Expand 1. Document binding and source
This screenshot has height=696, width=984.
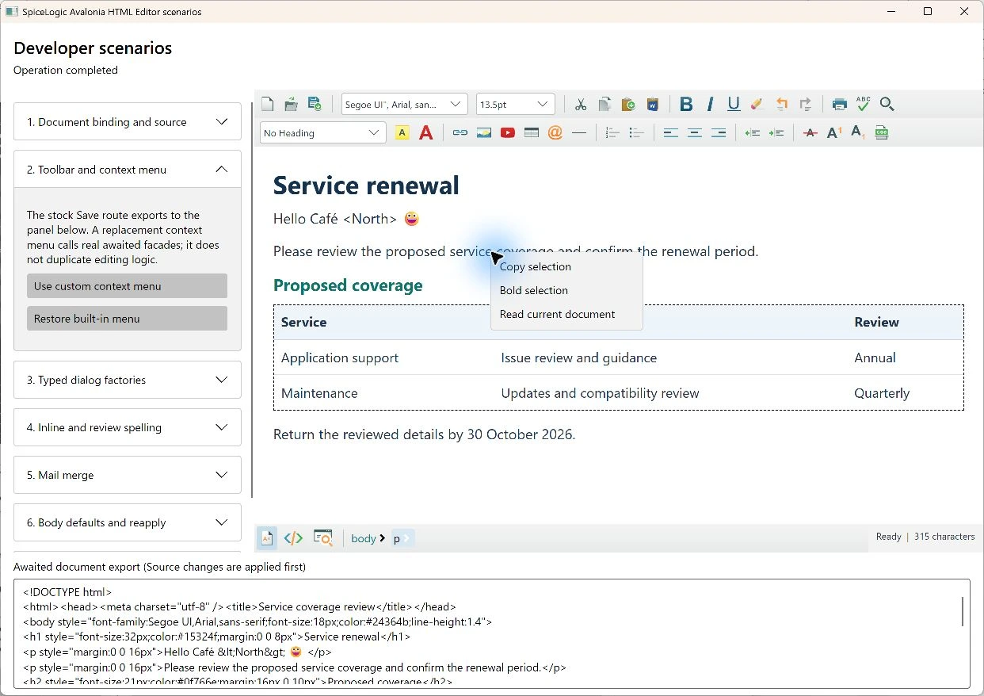pos(128,122)
